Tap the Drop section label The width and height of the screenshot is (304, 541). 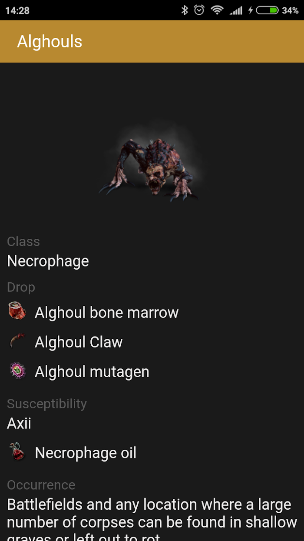click(21, 287)
